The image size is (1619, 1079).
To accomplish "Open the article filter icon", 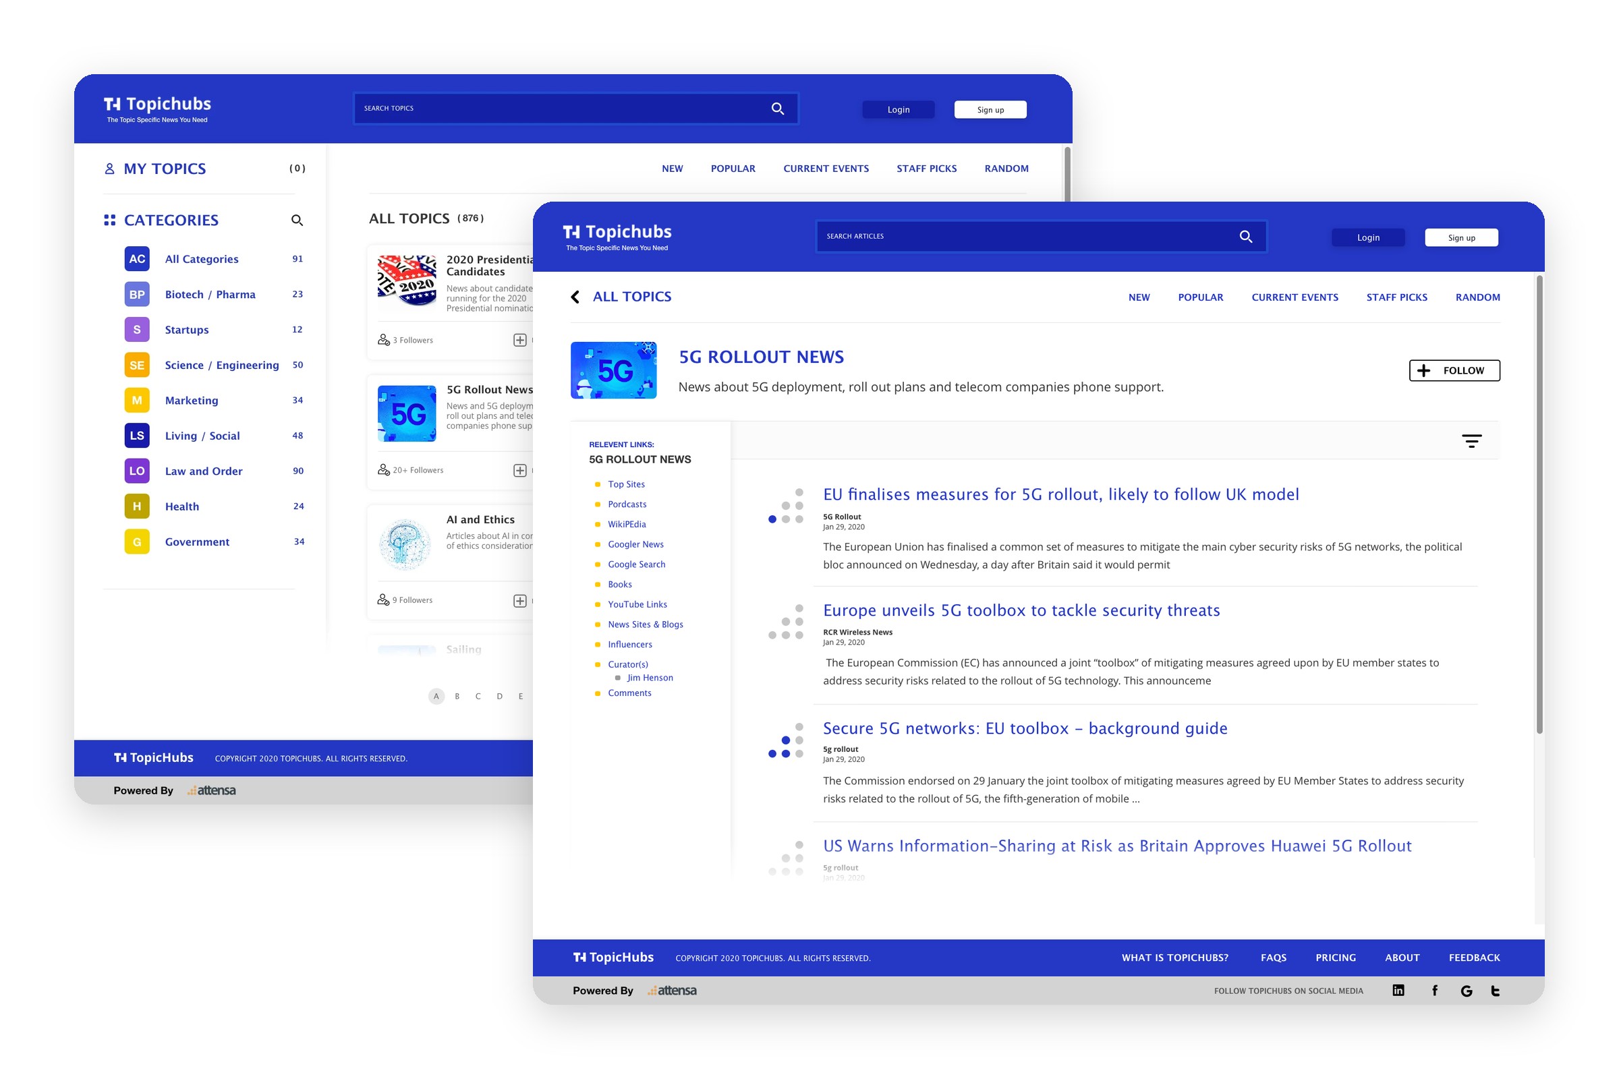I will [1472, 441].
